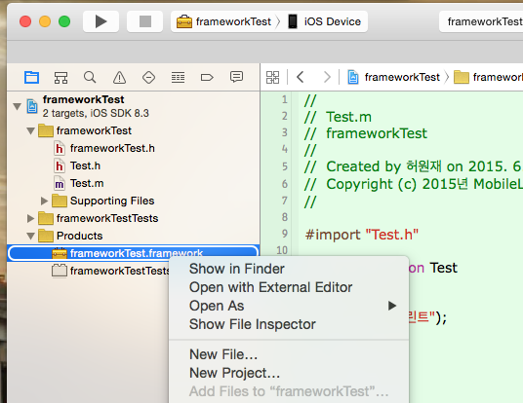Collapse the frameworkTest group folder triangle
The width and height of the screenshot is (523, 403).
point(30,130)
